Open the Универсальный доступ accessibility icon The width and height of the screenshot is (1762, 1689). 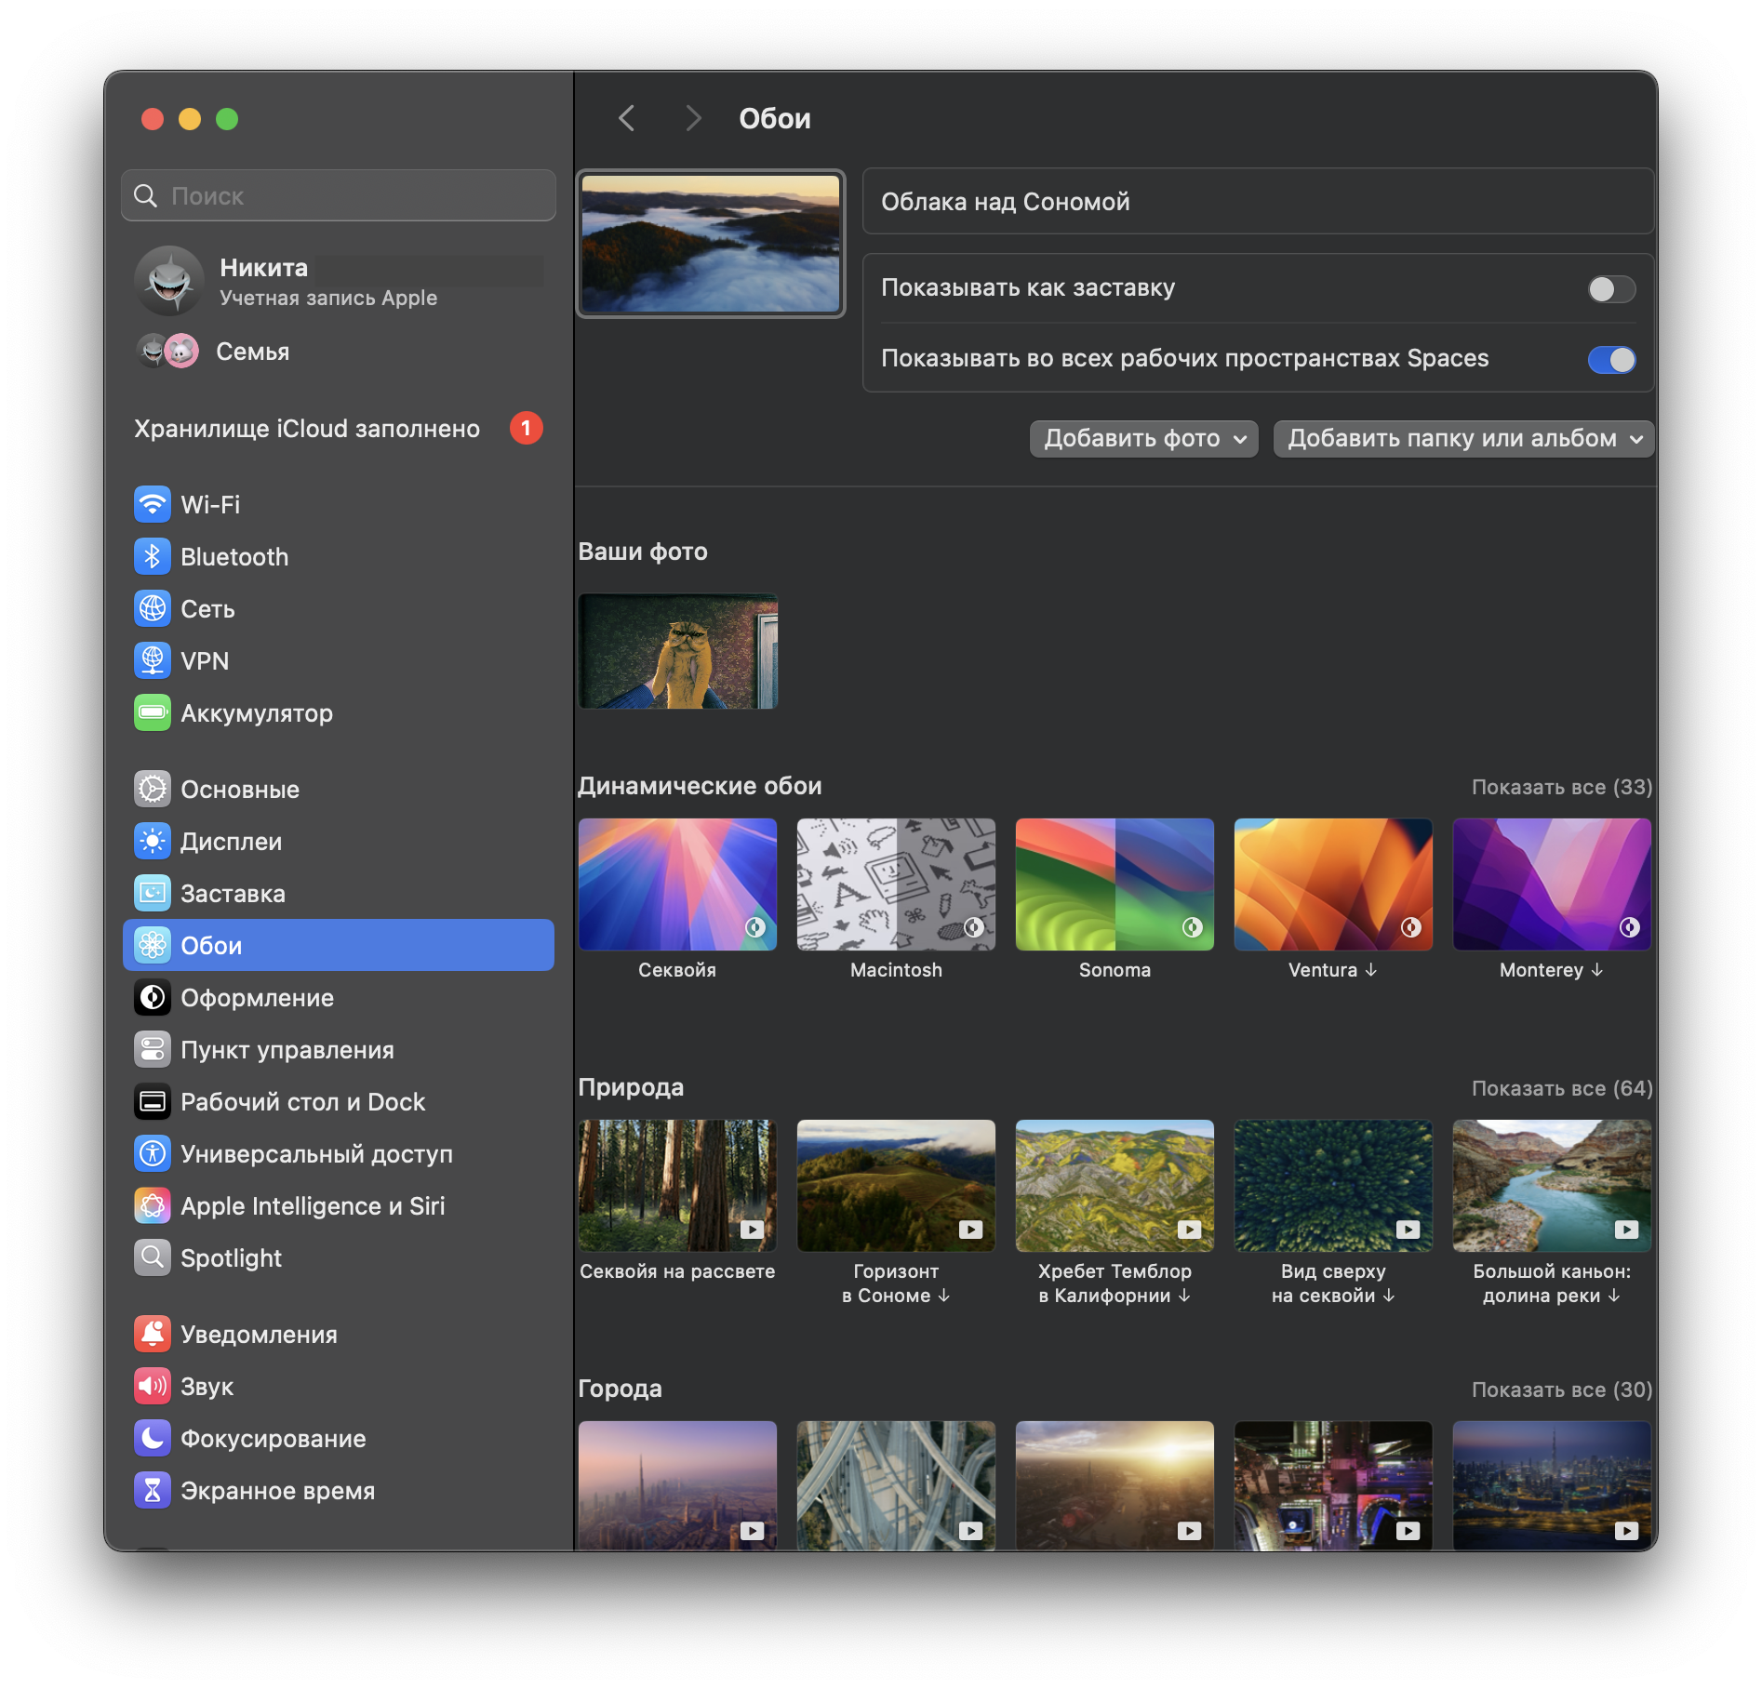click(153, 1154)
